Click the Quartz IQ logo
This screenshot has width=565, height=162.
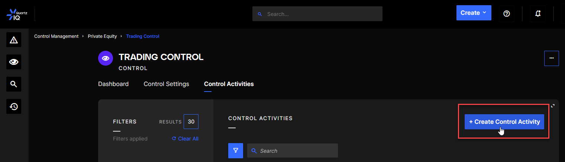(x=17, y=14)
